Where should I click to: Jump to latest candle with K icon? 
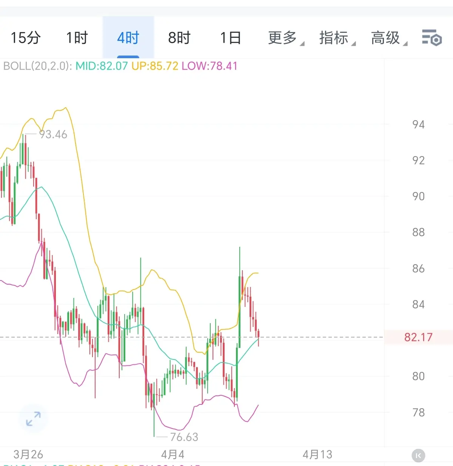pos(418,455)
